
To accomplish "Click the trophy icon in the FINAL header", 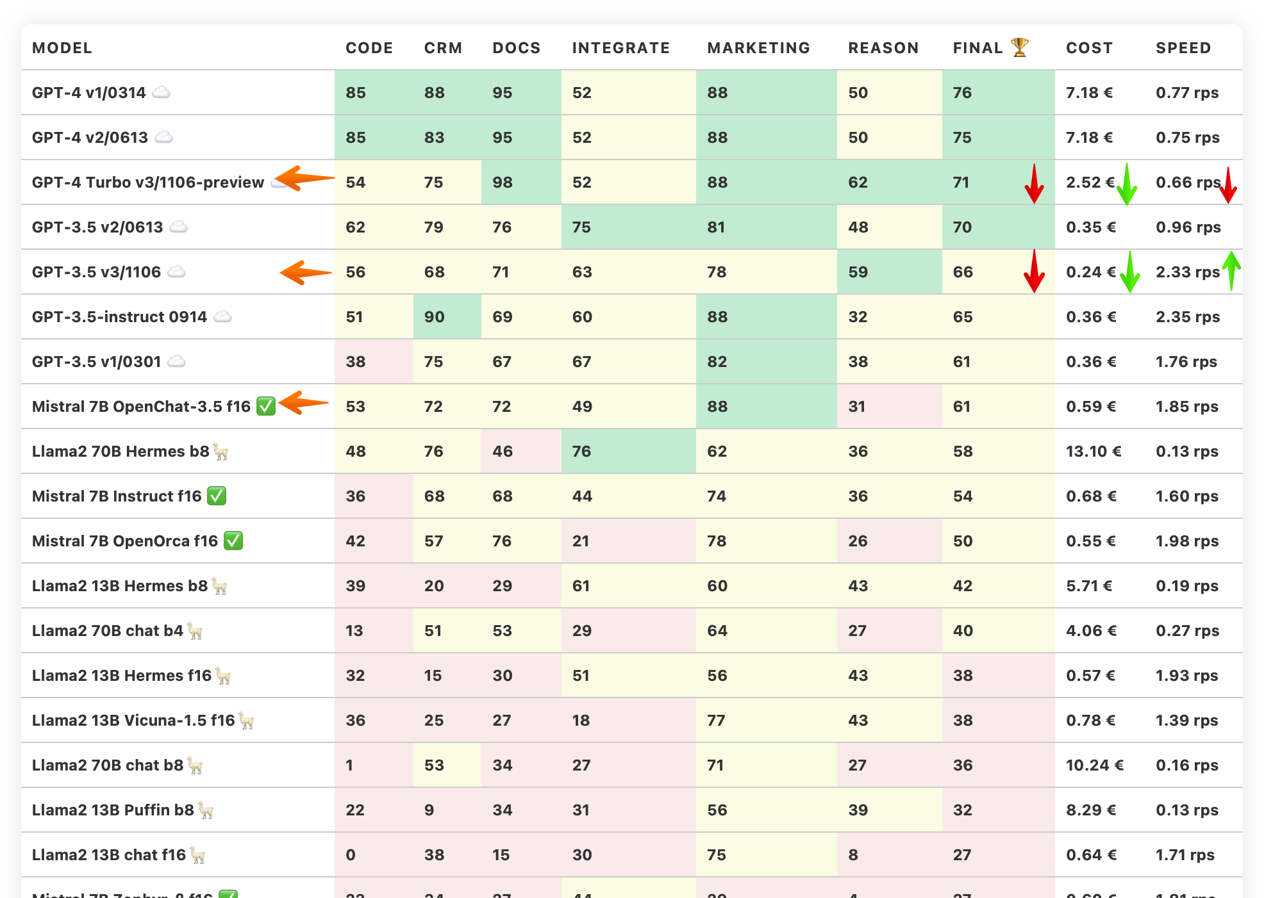I will point(1020,47).
